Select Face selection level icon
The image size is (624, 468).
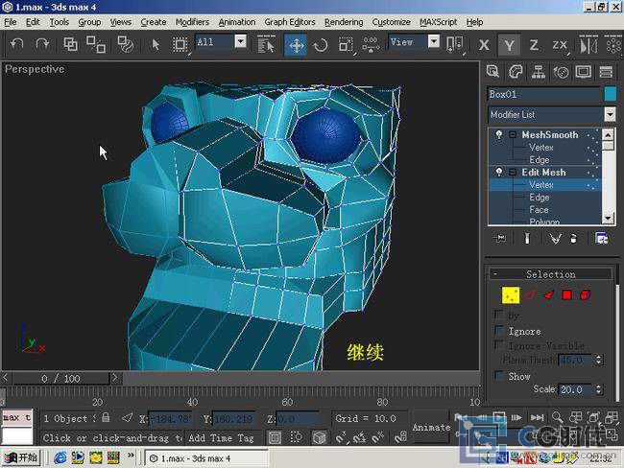pos(549,295)
